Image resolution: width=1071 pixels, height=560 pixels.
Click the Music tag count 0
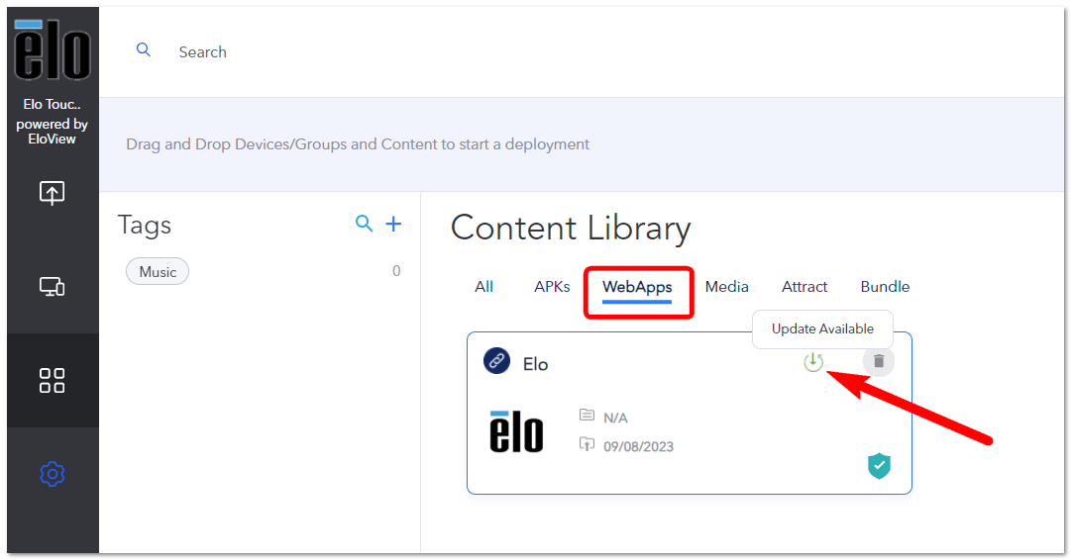pos(396,271)
